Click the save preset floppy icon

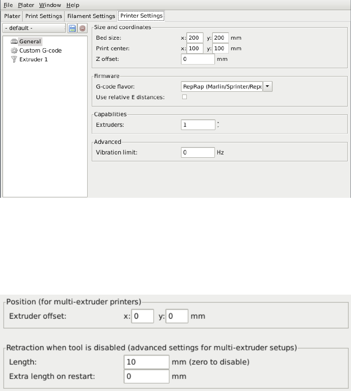pyautogui.click(x=72, y=28)
